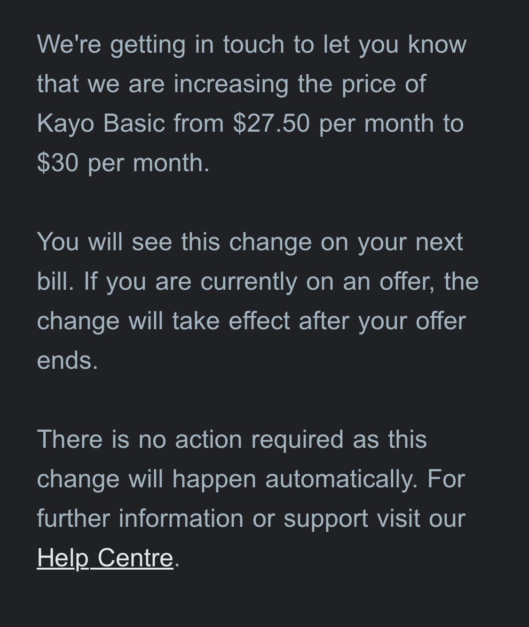Click the first "per month" after $27.50
Viewport: 529px width, 627px height.
[x=376, y=123]
